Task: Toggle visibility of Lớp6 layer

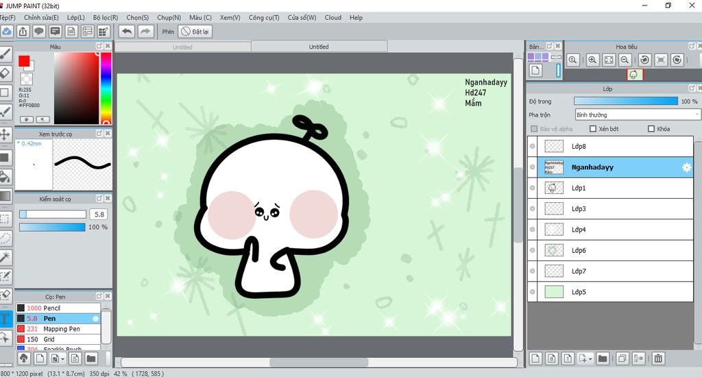Action: [532, 250]
